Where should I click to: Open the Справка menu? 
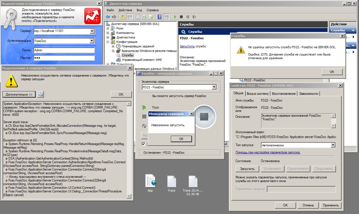pos(153,10)
